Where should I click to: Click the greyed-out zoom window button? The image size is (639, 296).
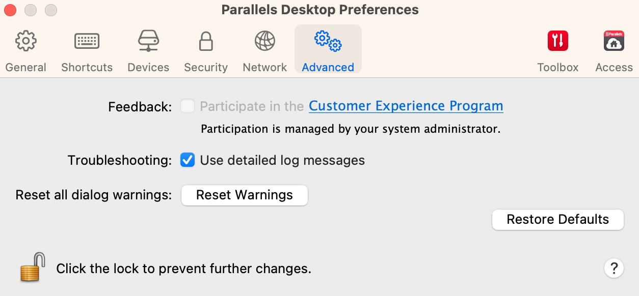coord(51,10)
